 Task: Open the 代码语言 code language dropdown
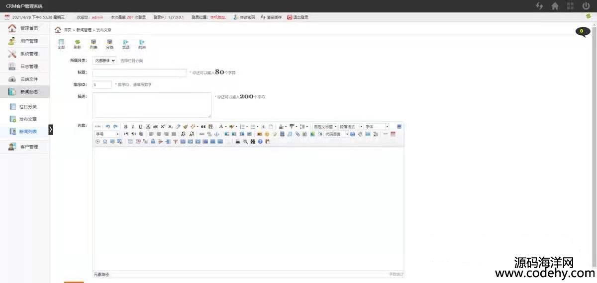[x=336, y=134]
